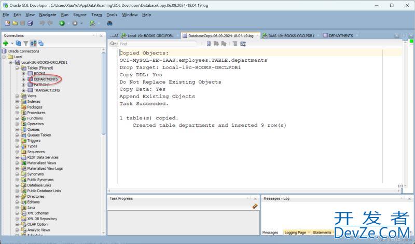Click the Go to Previous Bookmark icon

point(224,44)
